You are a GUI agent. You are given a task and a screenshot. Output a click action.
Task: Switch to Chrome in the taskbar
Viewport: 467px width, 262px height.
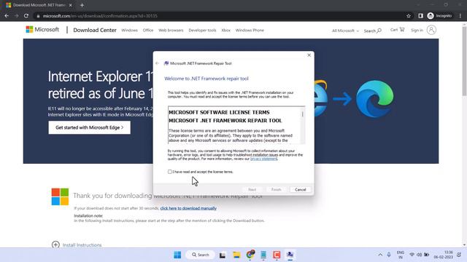coord(250,255)
